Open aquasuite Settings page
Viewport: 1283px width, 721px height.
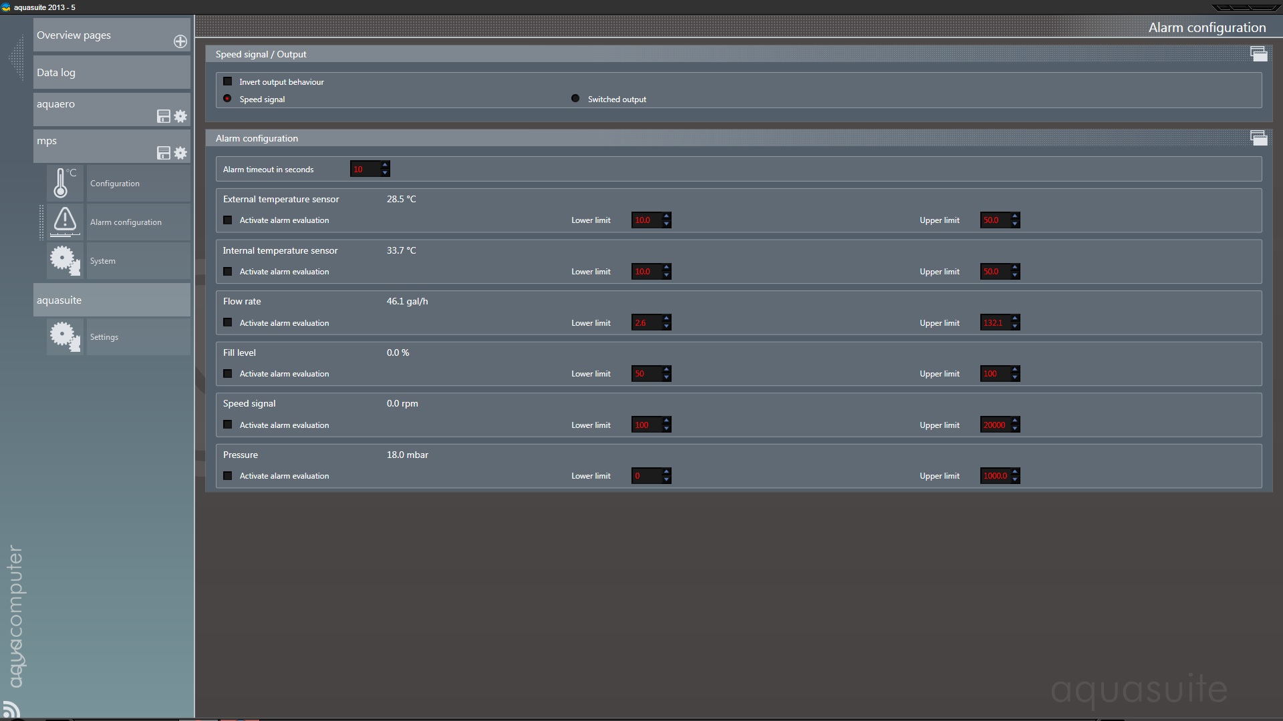104,337
